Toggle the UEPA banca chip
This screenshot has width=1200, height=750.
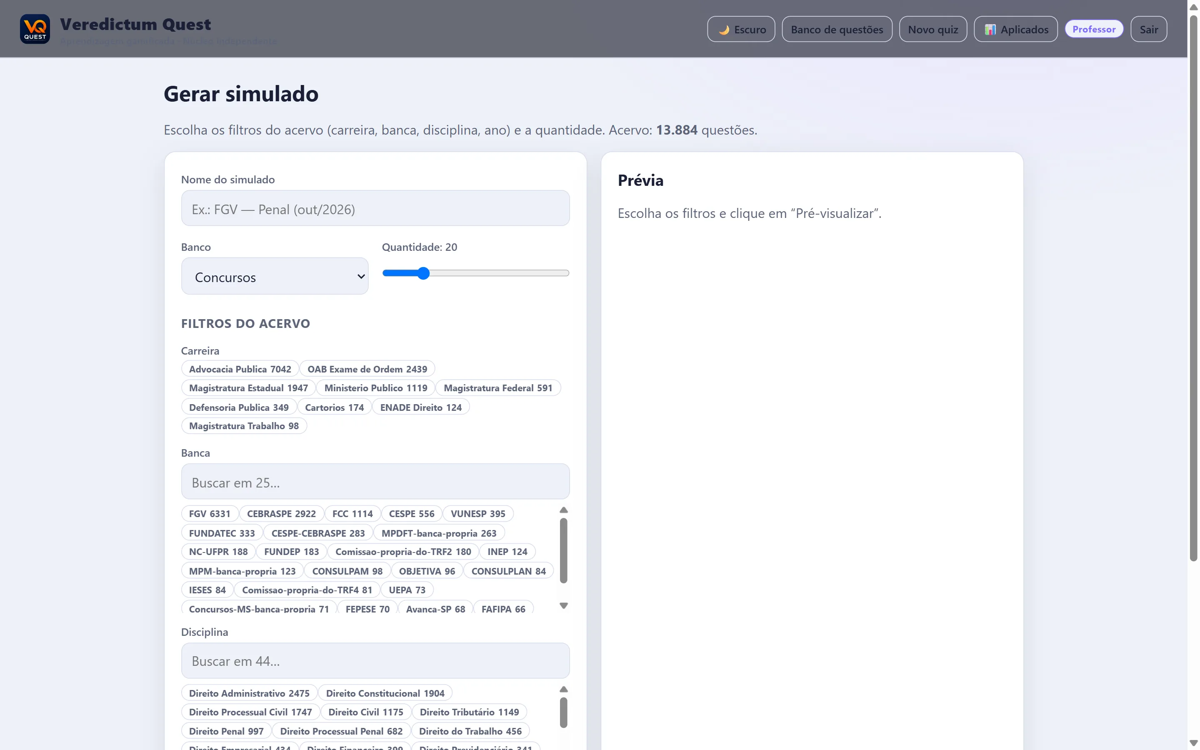(407, 590)
